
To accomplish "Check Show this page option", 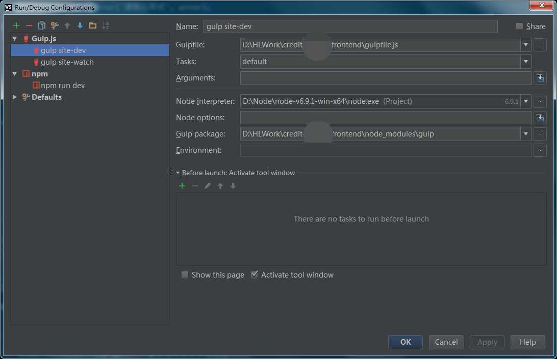I will pyautogui.click(x=185, y=274).
